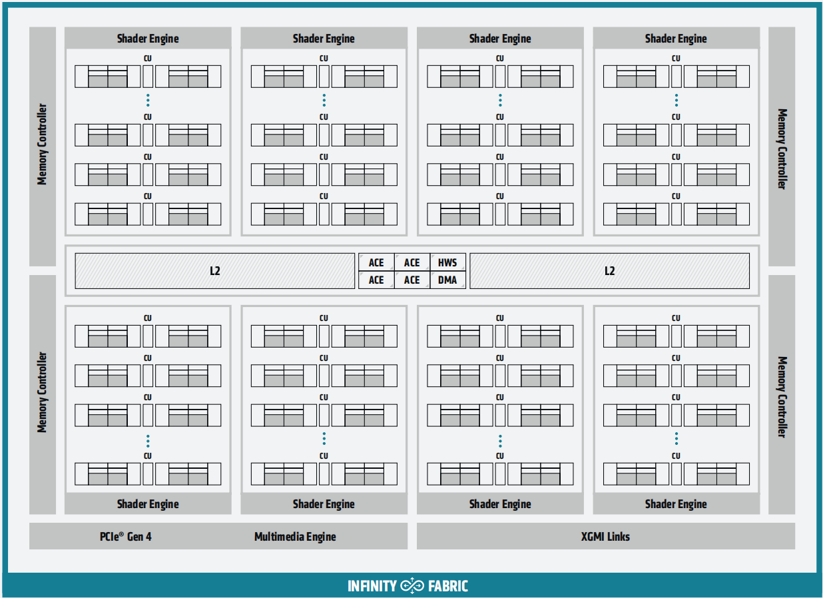The image size is (823, 598).
Task: Select the L2 block bordering HWS and DMA
Action: coord(609,271)
